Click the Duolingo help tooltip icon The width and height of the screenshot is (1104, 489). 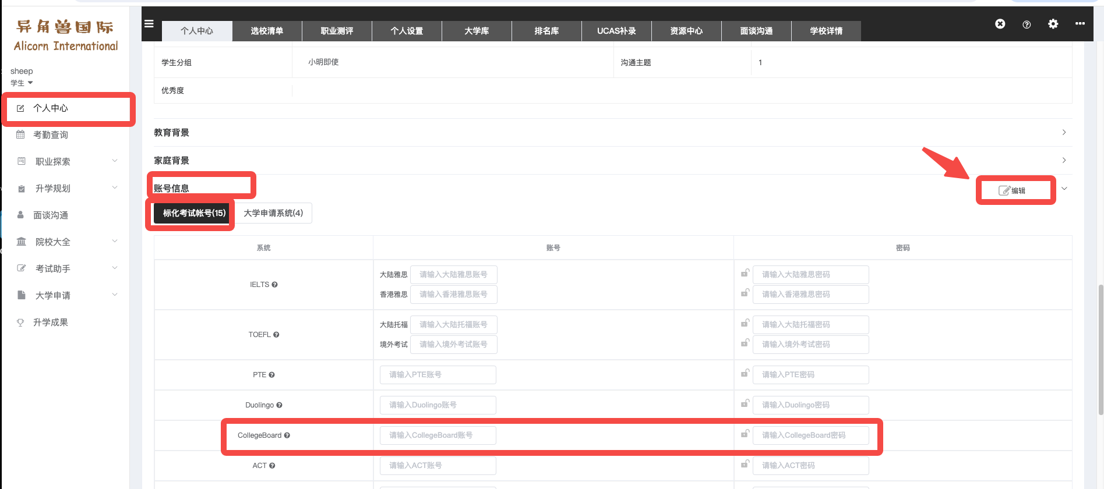pos(279,405)
